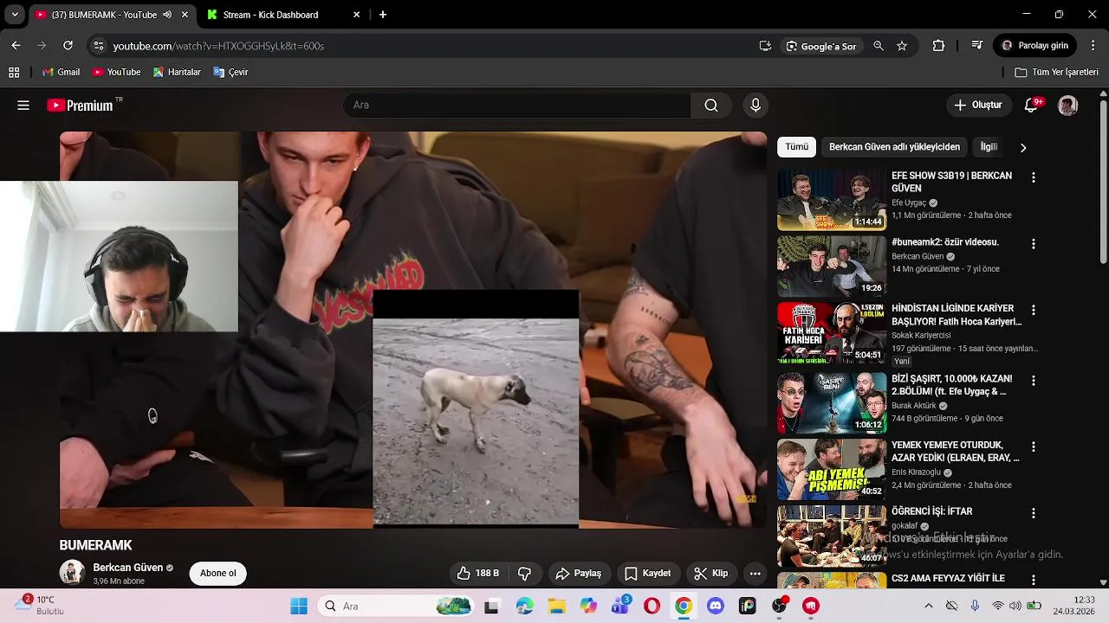
Task: Open the apps grid in bookmarks bar
Action: point(14,73)
